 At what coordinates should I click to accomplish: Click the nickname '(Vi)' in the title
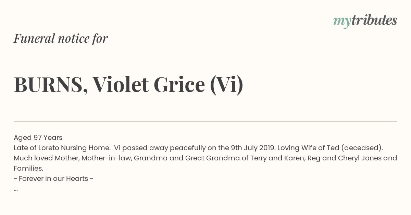click(226, 85)
